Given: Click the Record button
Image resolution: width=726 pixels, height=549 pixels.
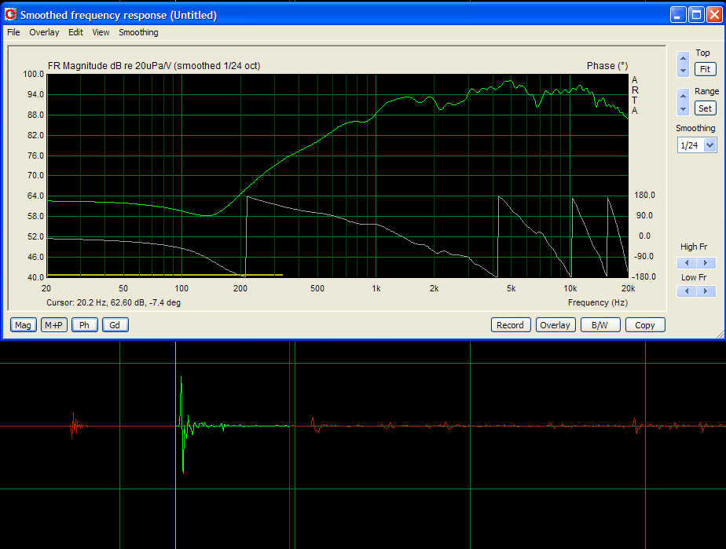Looking at the screenshot, I should (x=510, y=325).
